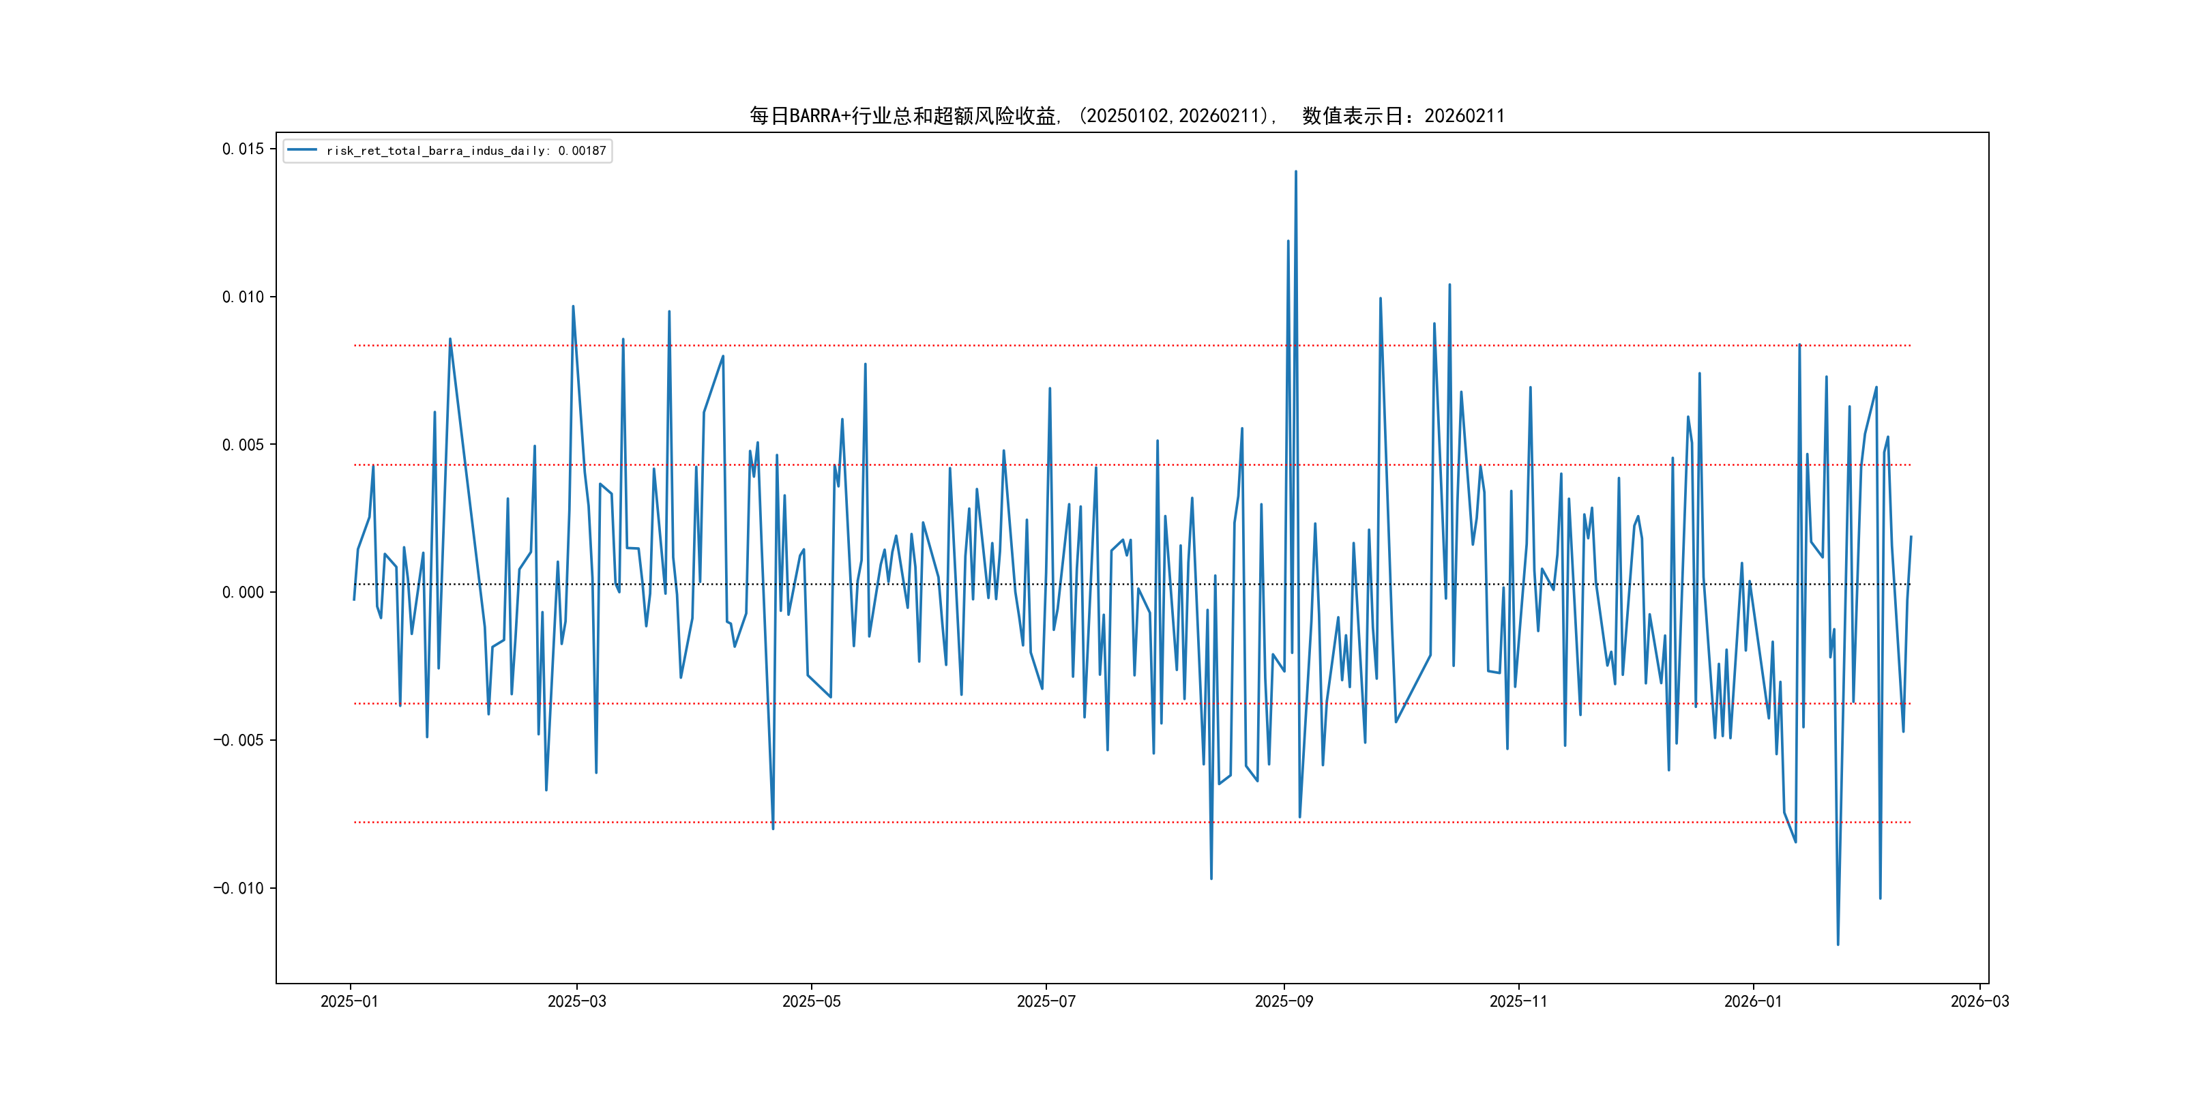
Task: Click the blue legend line sample
Action: click(302, 150)
